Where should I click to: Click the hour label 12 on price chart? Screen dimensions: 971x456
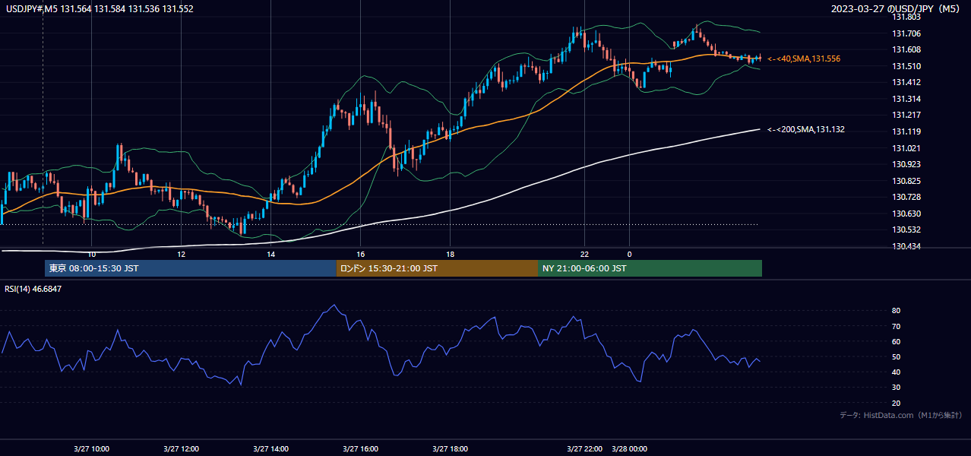(181, 254)
